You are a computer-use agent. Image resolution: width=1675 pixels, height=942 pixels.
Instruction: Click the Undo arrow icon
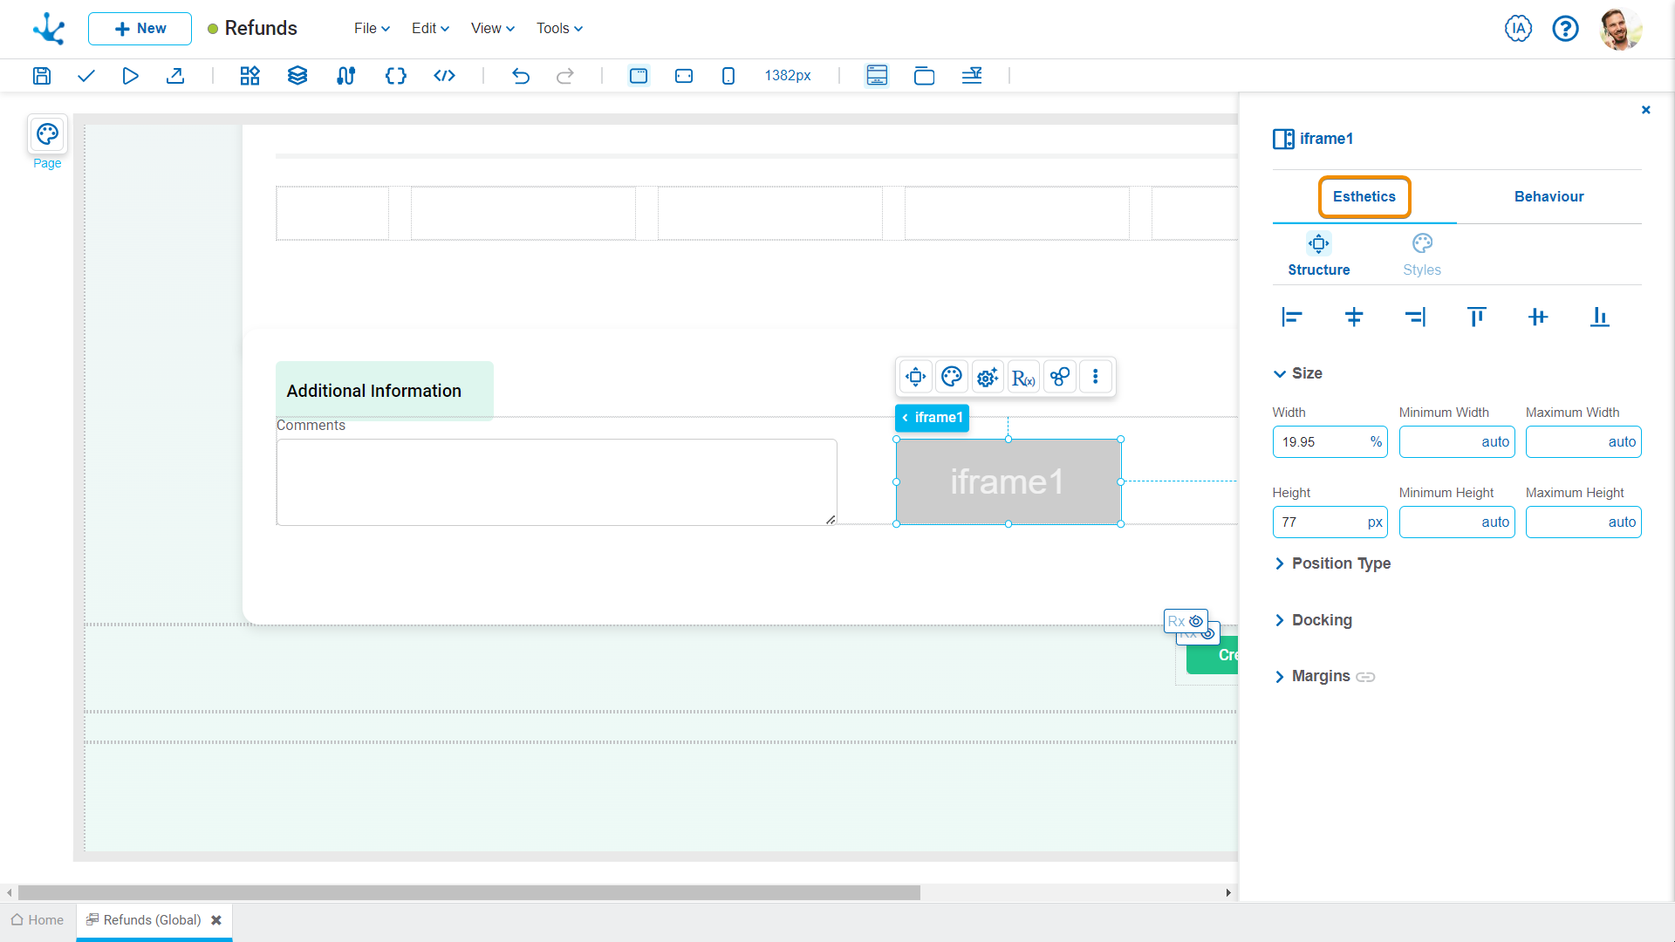pos(521,76)
